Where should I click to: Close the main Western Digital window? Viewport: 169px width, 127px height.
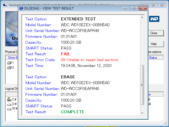[162, 5]
